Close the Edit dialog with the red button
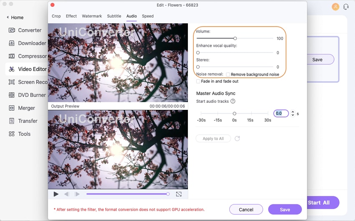The width and height of the screenshot is (355, 221). [x=52, y=5]
